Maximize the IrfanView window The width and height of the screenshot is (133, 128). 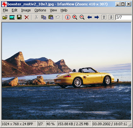123,4
